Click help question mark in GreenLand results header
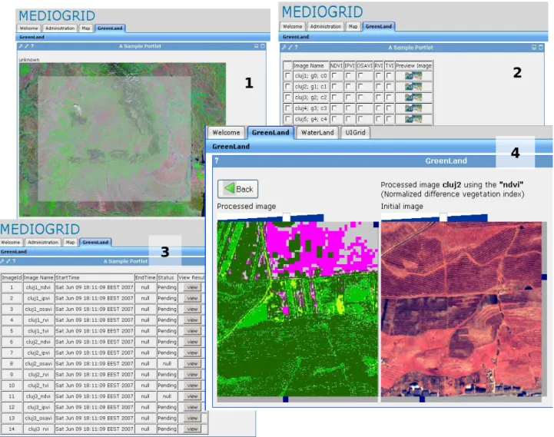The height and width of the screenshot is (437, 554). pyautogui.click(x=217, y=161)
